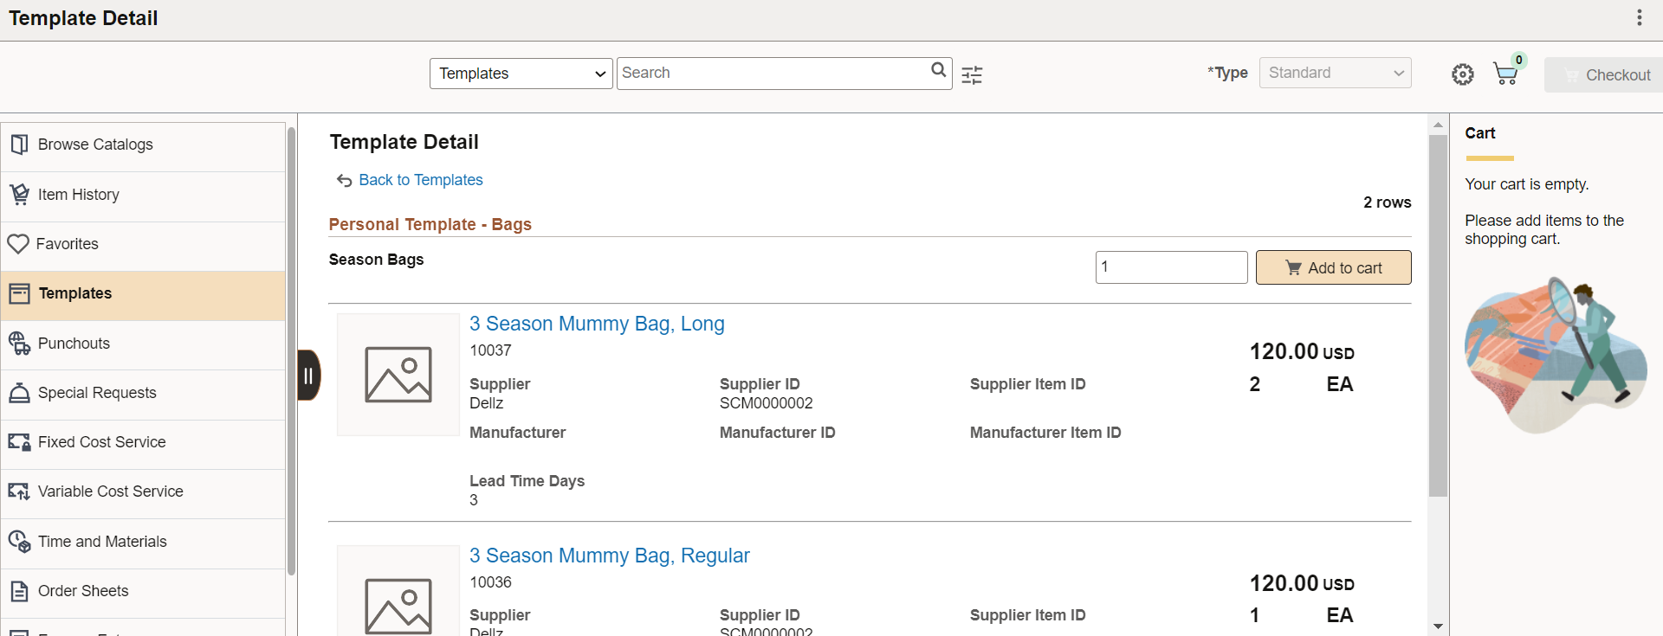
Task: Click the Dellz supplier name for Long bag
Action: tap(486, 403)
